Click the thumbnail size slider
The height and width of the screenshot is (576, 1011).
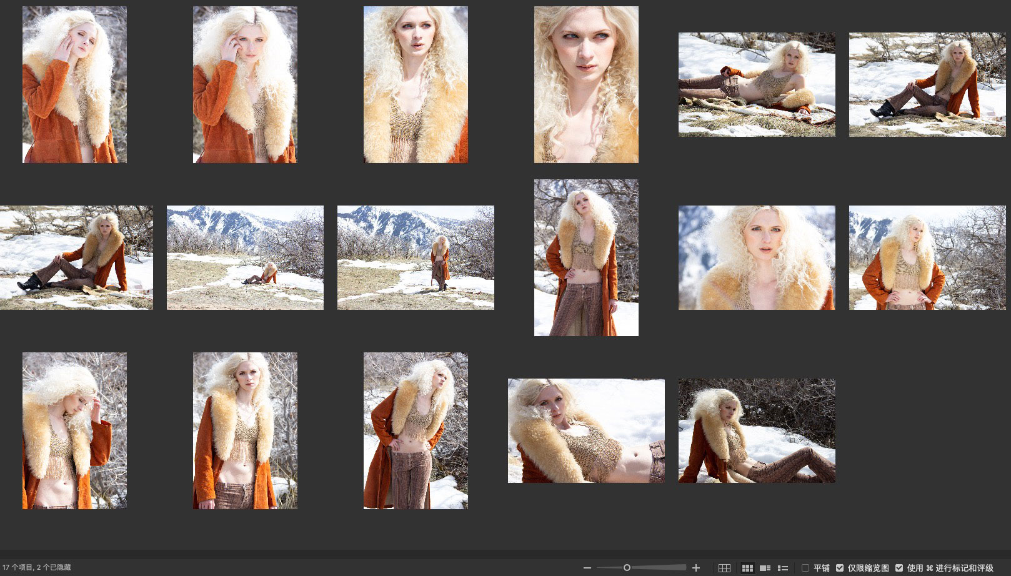pos(627,568)
